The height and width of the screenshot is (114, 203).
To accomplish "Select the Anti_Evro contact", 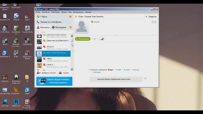I will (x=53, y=48).
